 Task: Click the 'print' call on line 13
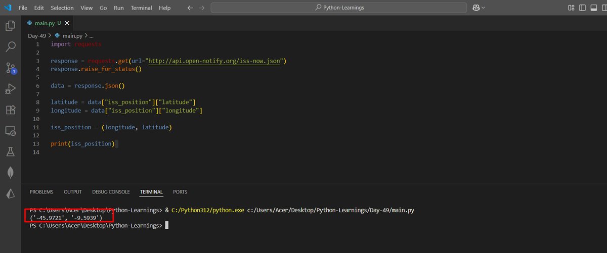click(x=59, y=144)
